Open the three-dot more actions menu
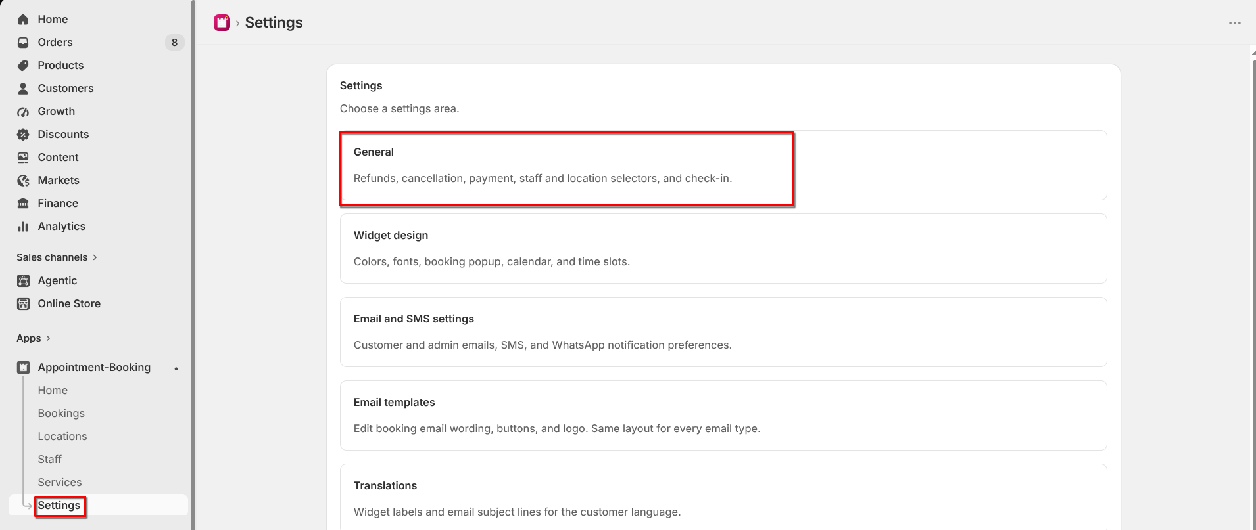 pos(1235,23)
